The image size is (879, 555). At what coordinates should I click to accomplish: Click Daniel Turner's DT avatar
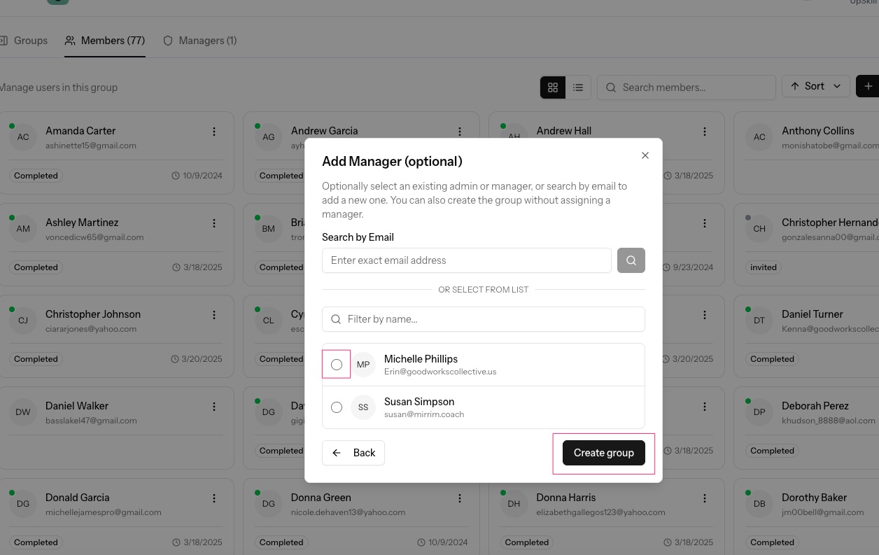pos(759,321)
